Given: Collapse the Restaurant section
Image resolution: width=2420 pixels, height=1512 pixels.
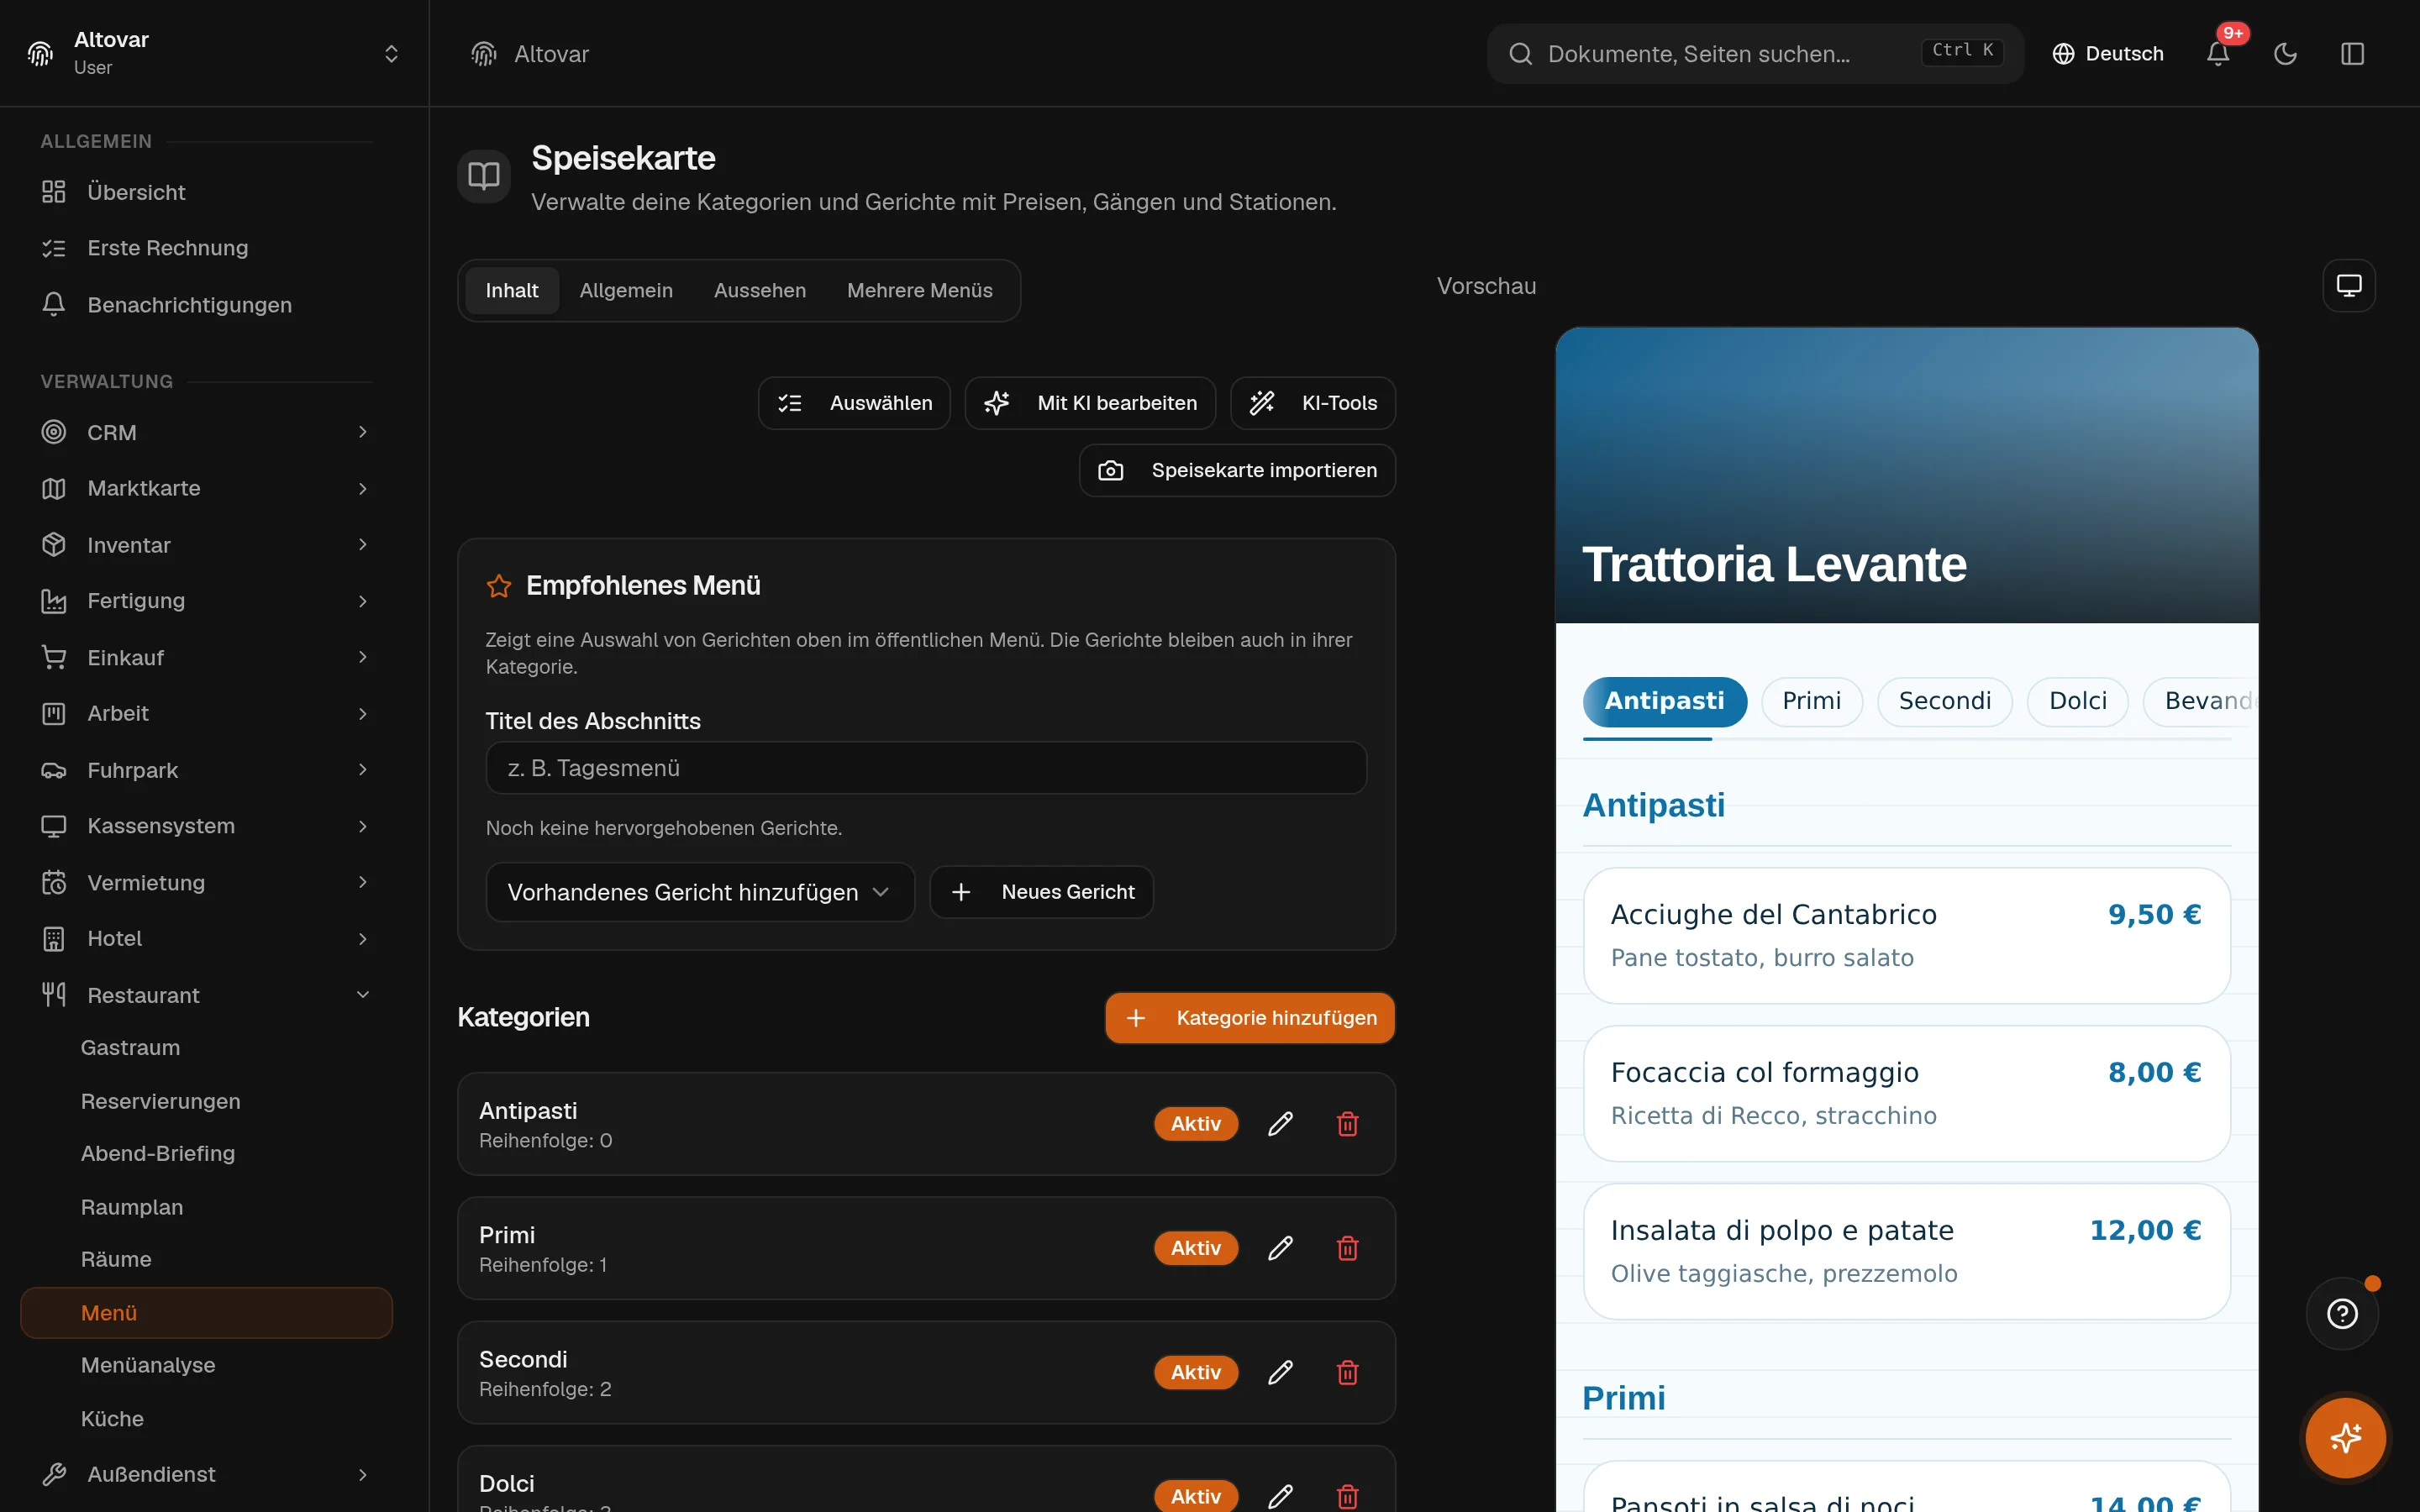Looking at the screenshot, I should (x=206, y=995).
